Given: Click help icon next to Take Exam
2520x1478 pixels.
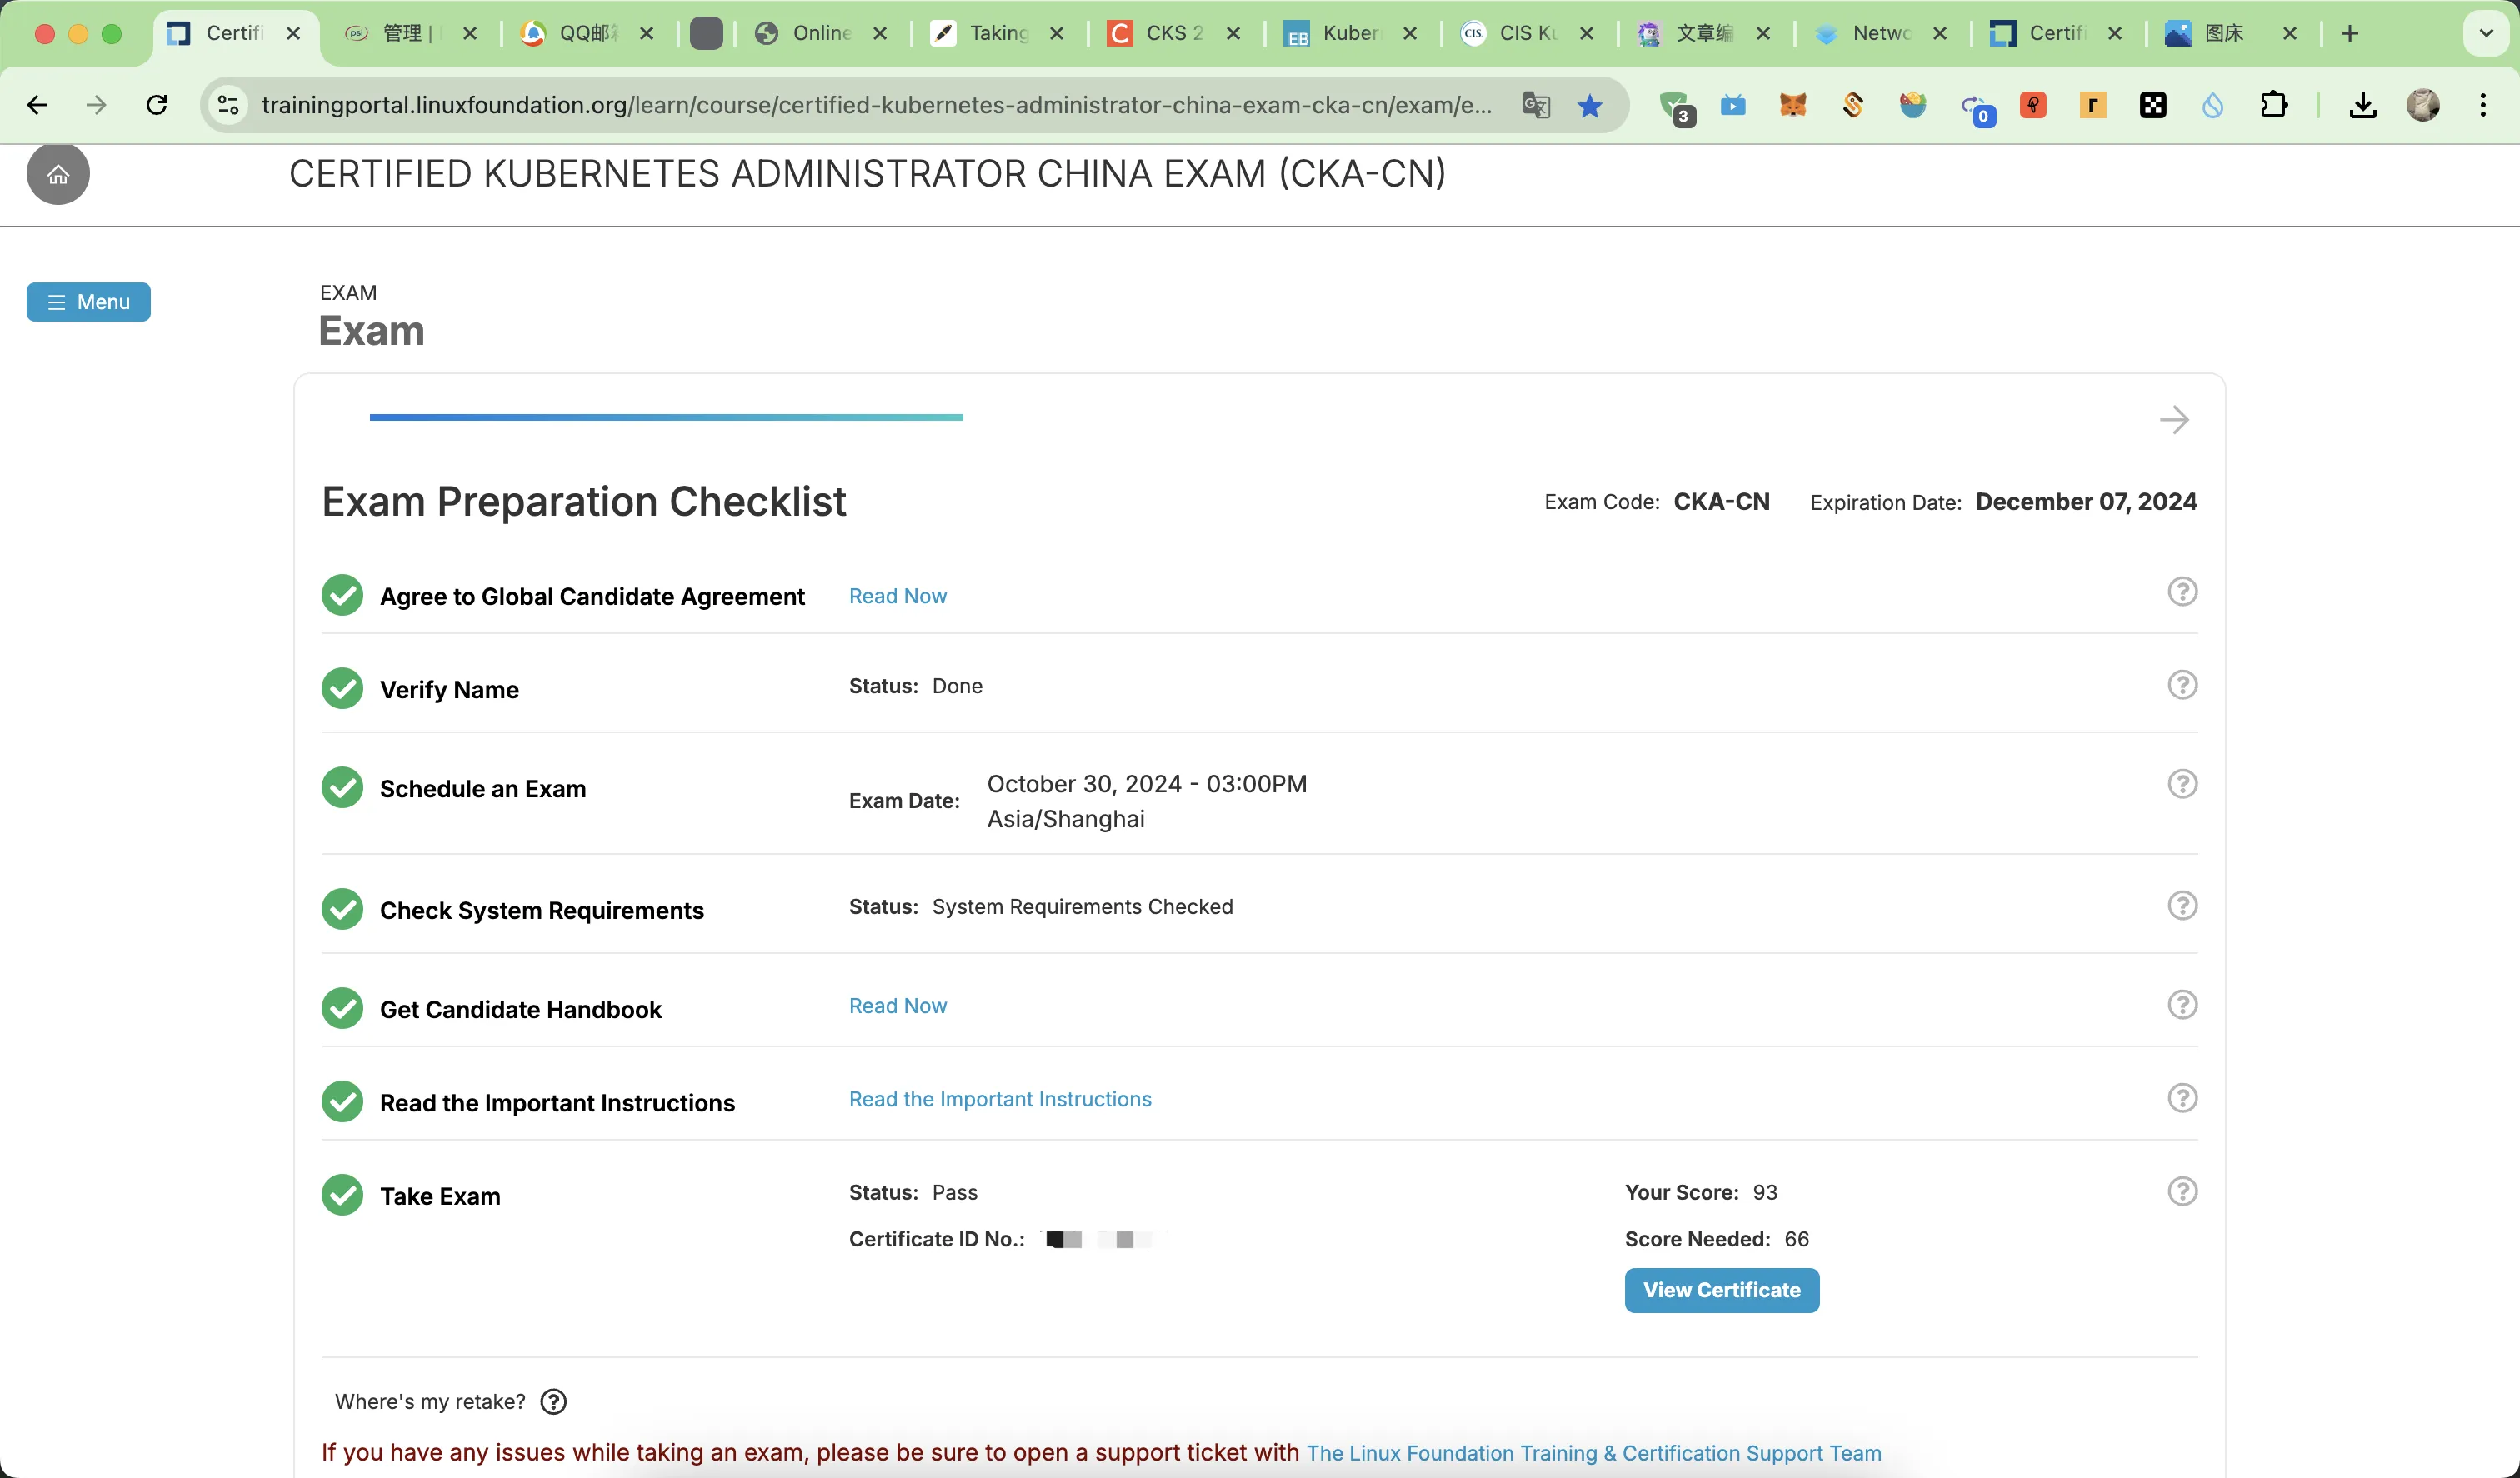Looking at the screenshot, I should 2182,1191.
